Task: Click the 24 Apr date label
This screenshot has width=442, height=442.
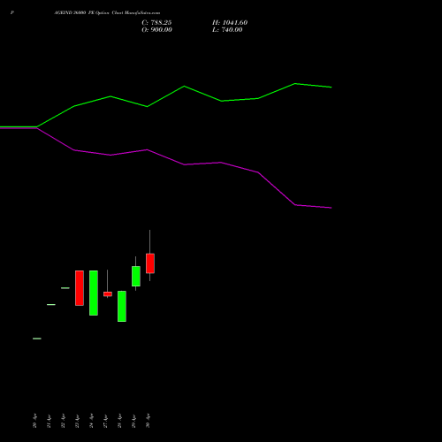Action: point(91,421)
